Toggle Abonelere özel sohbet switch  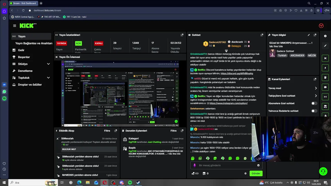click(x=314, y=103)
